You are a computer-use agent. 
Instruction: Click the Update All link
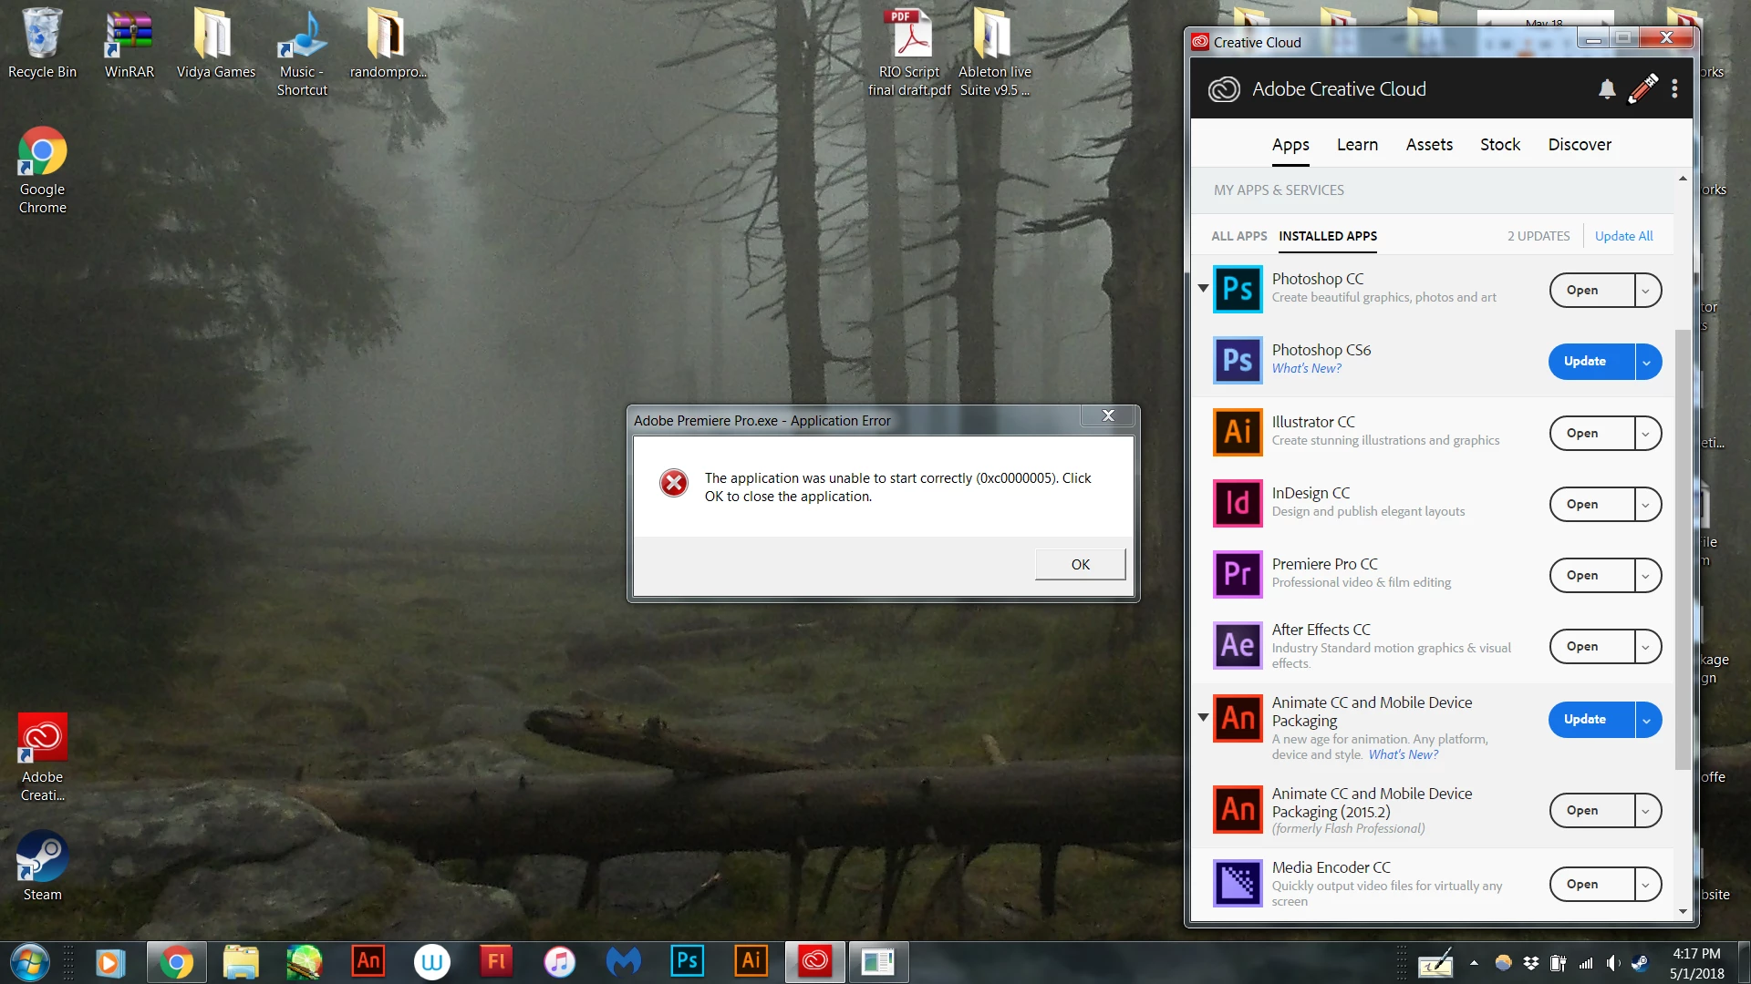[1623, 236]
